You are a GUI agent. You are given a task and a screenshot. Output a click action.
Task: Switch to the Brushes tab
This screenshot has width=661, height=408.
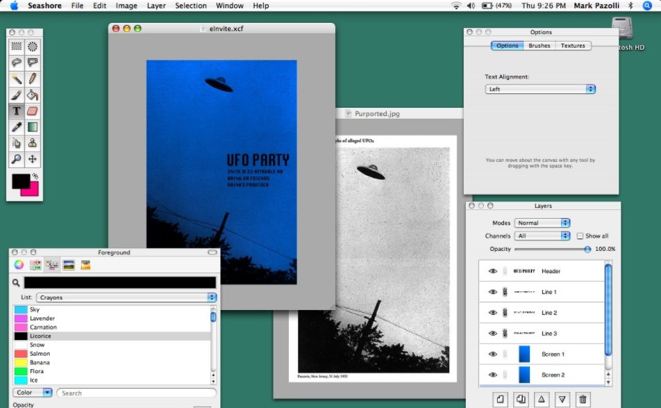click(x=539, y=46)
